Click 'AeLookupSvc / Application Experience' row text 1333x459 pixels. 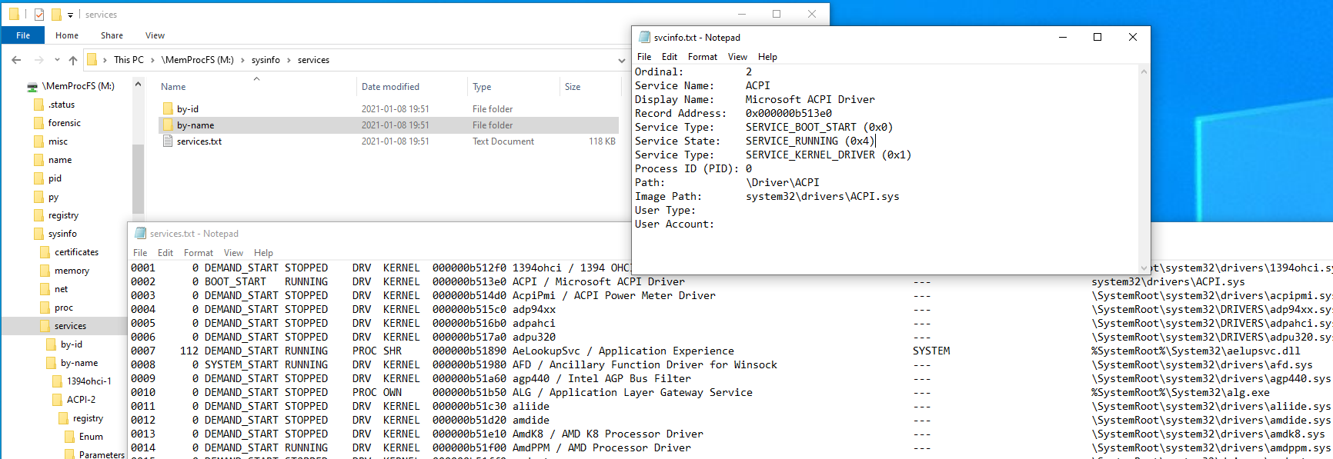pos(623,351)
